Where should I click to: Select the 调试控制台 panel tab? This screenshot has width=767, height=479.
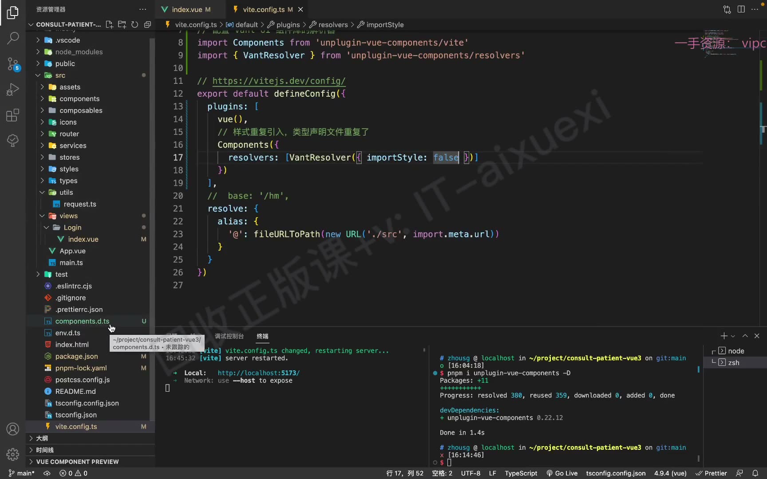pyautogui.click(x=229, y=336)
